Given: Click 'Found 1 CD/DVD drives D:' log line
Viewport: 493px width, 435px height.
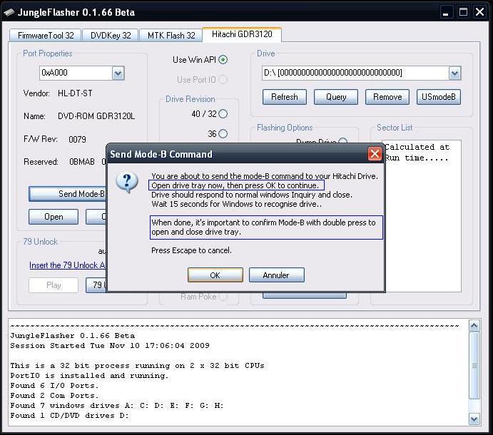Looking at the screenshot, I should [x=69, y=416].
